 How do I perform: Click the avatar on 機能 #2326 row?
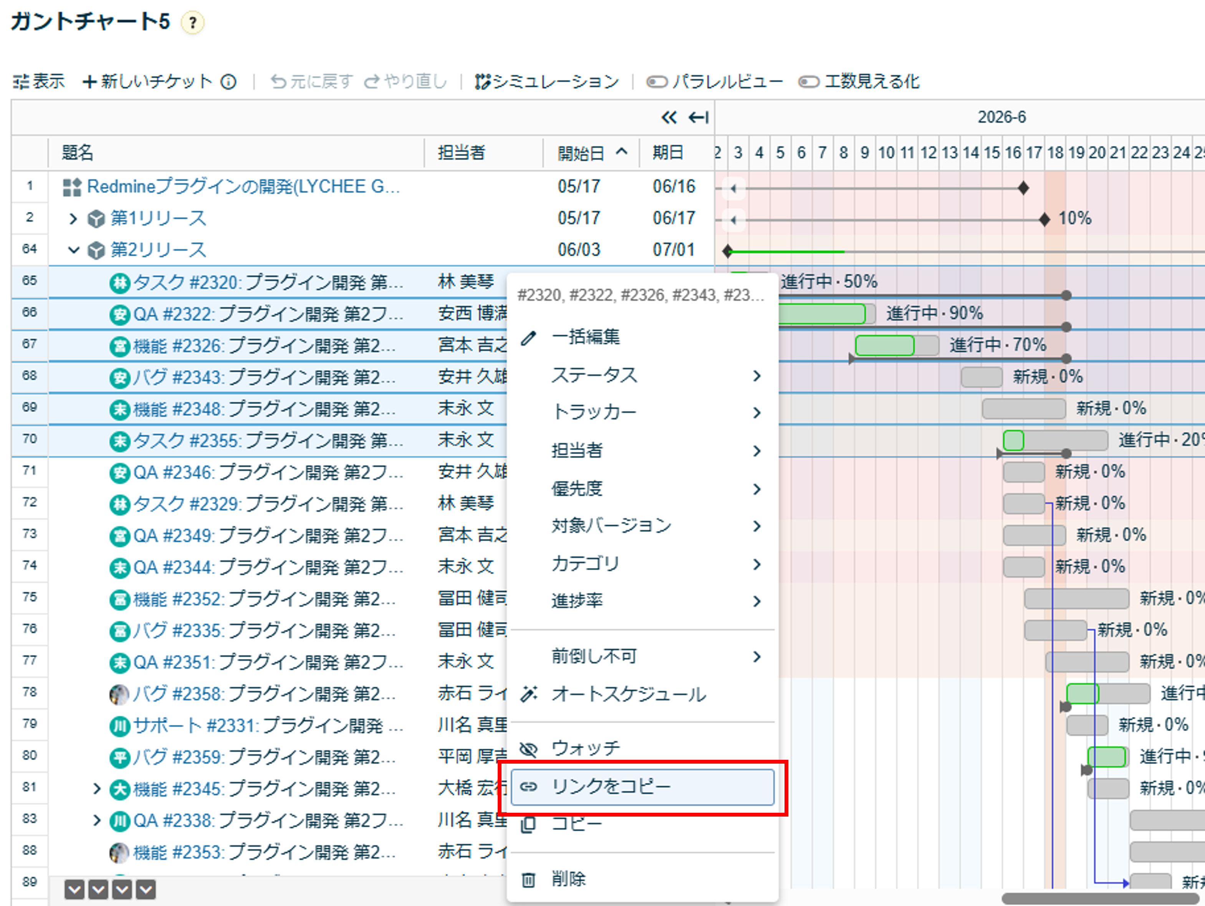pyautogui.click(x=120, y=346)
